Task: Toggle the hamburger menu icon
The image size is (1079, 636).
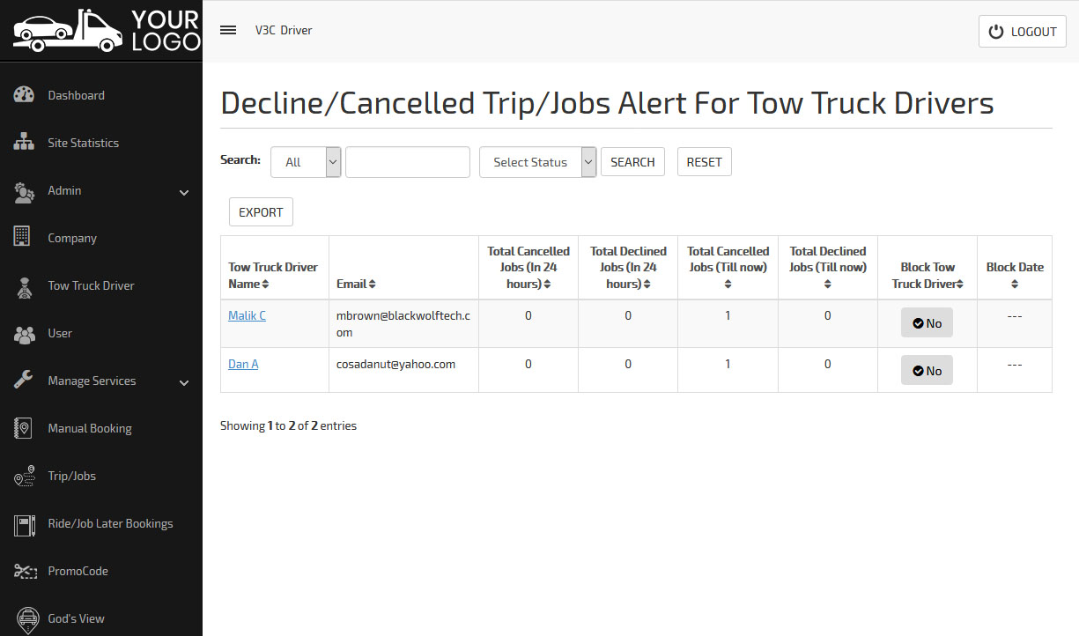Action: pyautogui.click(x=228, y=30)
